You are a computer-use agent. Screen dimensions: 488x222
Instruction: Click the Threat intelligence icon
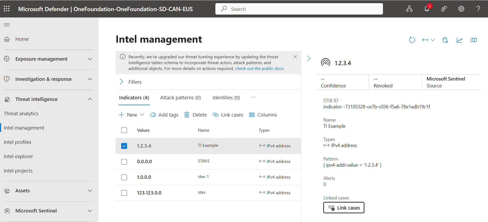click(7, 99)
